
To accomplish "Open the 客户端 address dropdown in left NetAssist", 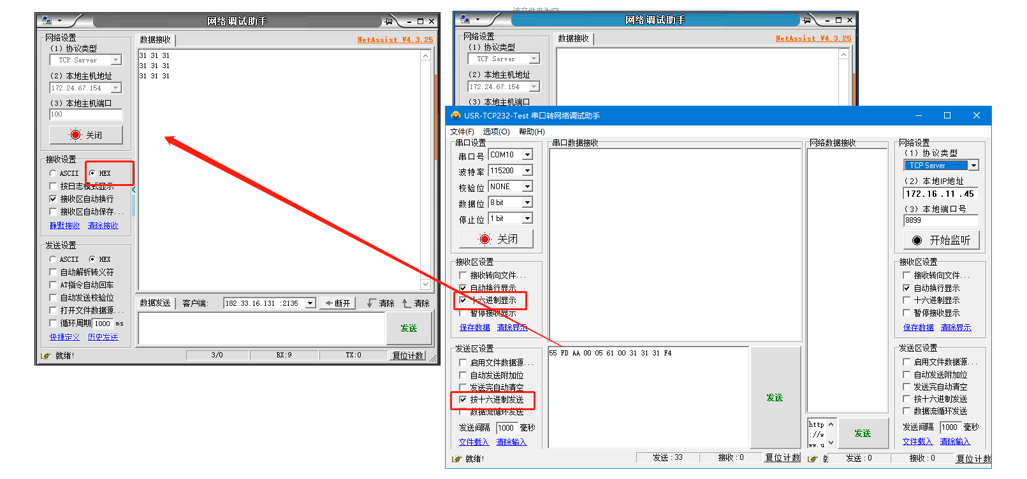I will pos(310,303).
